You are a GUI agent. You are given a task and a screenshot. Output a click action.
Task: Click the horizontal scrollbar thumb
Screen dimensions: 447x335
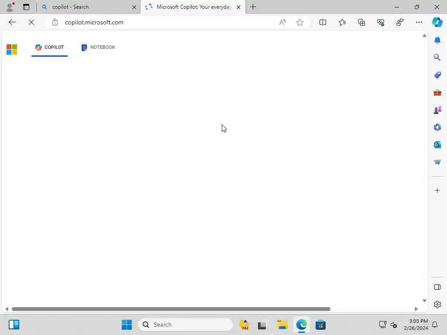pos(171,309)
